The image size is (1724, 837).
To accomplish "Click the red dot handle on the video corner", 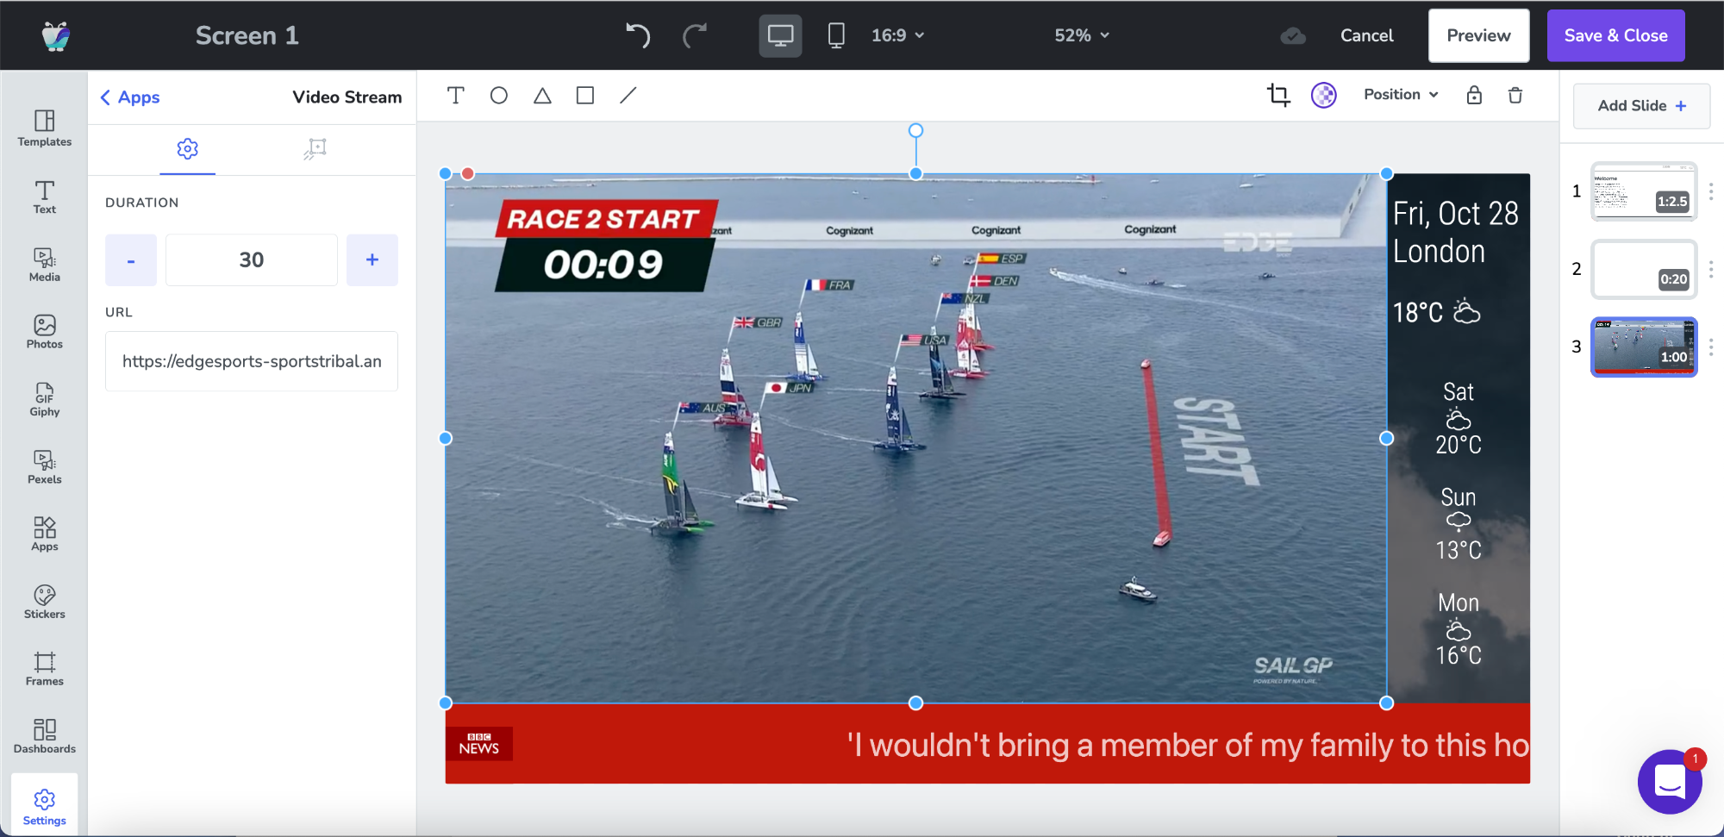I will pyautogui.click(x=467, y=173).
